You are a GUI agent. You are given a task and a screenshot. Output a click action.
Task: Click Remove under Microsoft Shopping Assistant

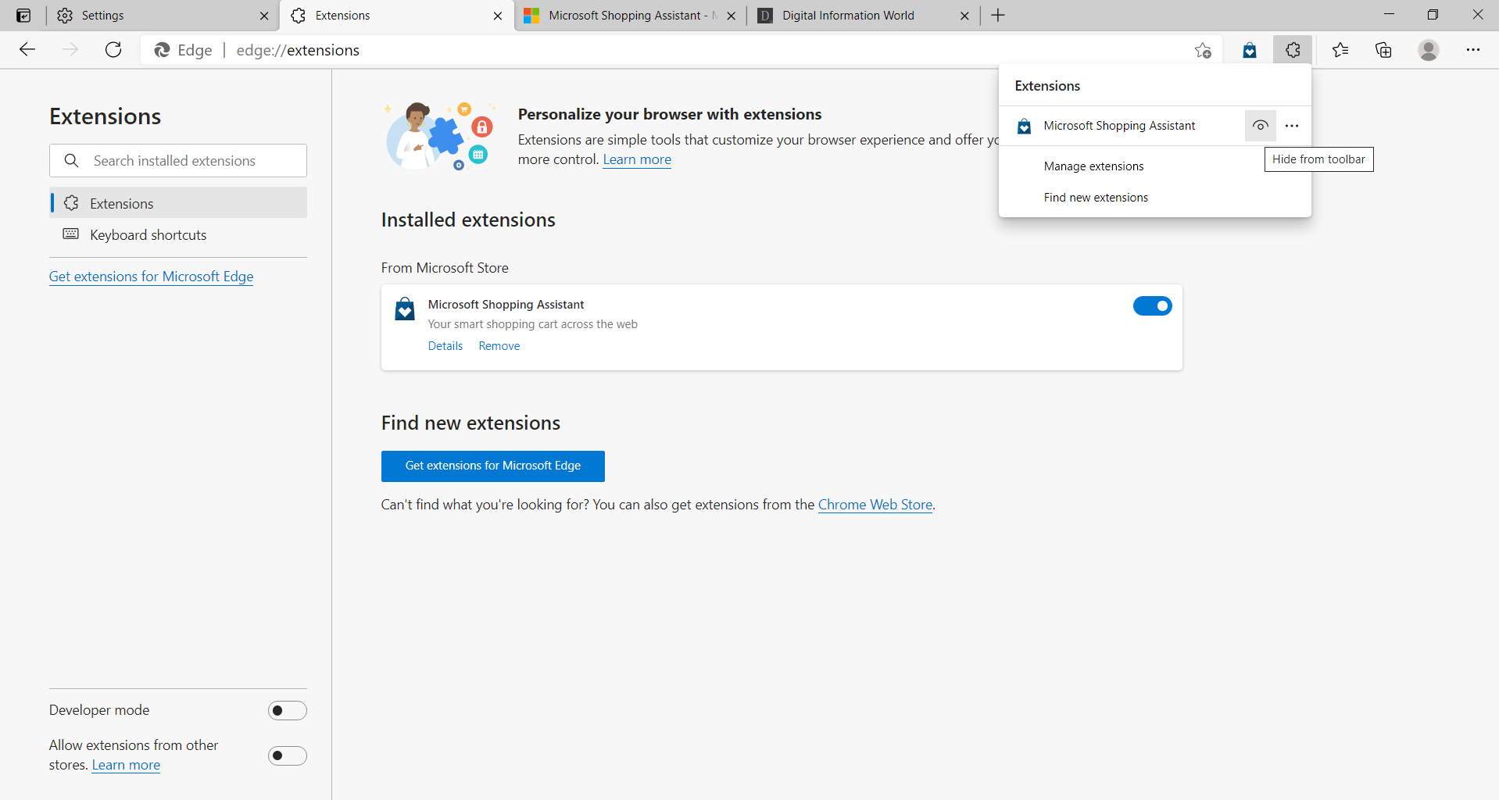tap(499, 345)
